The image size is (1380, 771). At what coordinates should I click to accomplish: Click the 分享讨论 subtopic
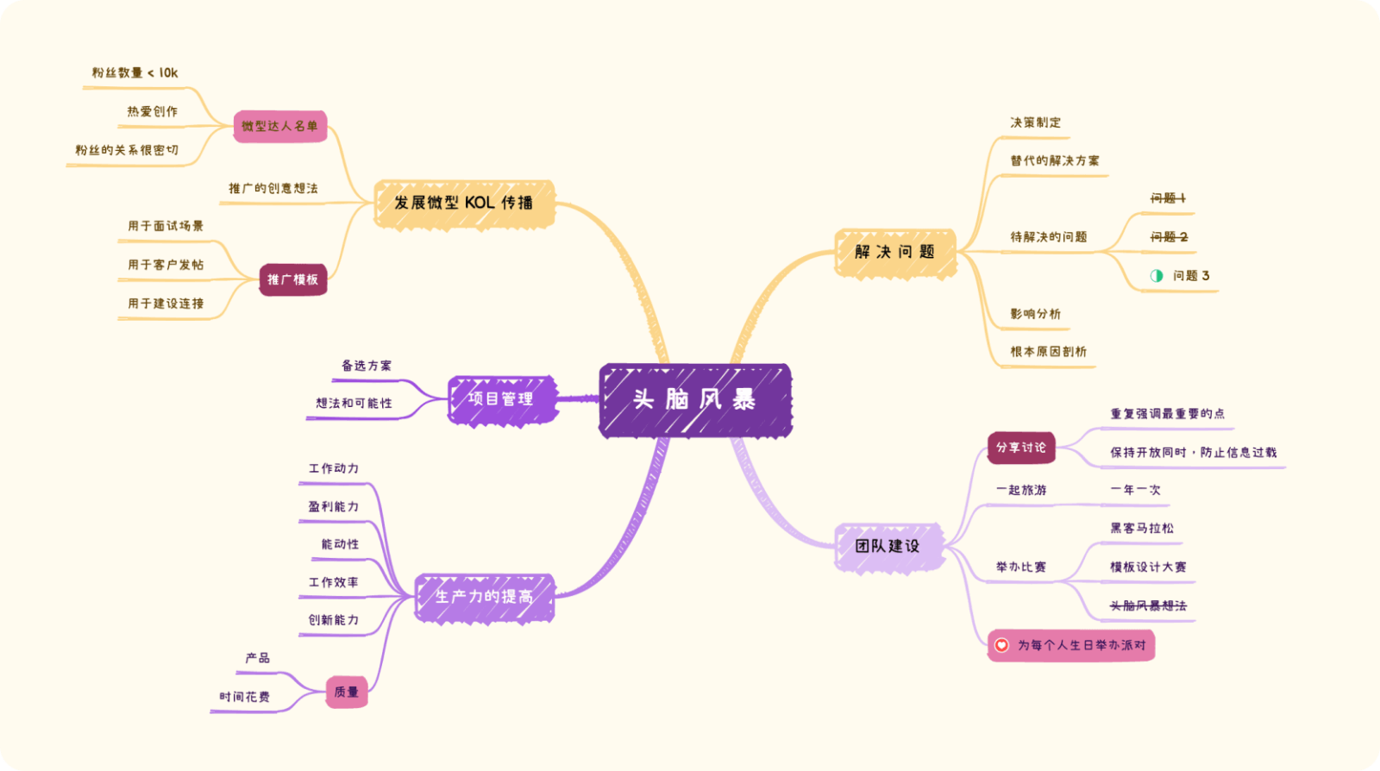pyautogui.click(x=1021, y=448)
